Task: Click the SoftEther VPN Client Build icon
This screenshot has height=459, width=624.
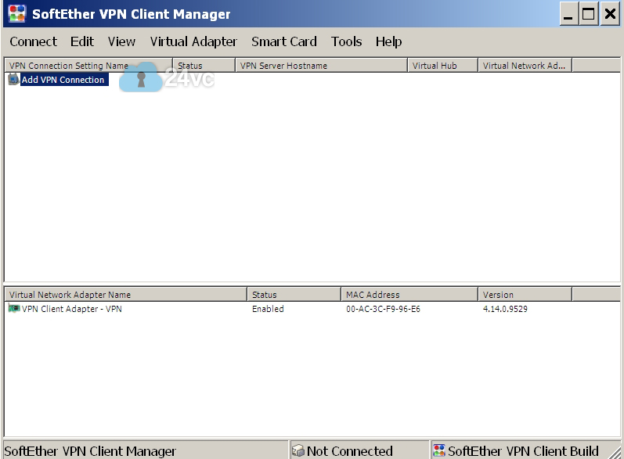Action: (x=439, y=450)
